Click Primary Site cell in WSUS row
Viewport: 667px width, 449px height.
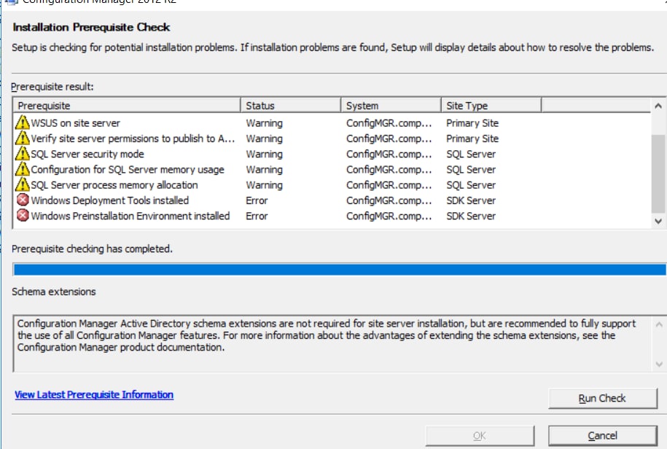pyautogui.click(x=472, y=123)
